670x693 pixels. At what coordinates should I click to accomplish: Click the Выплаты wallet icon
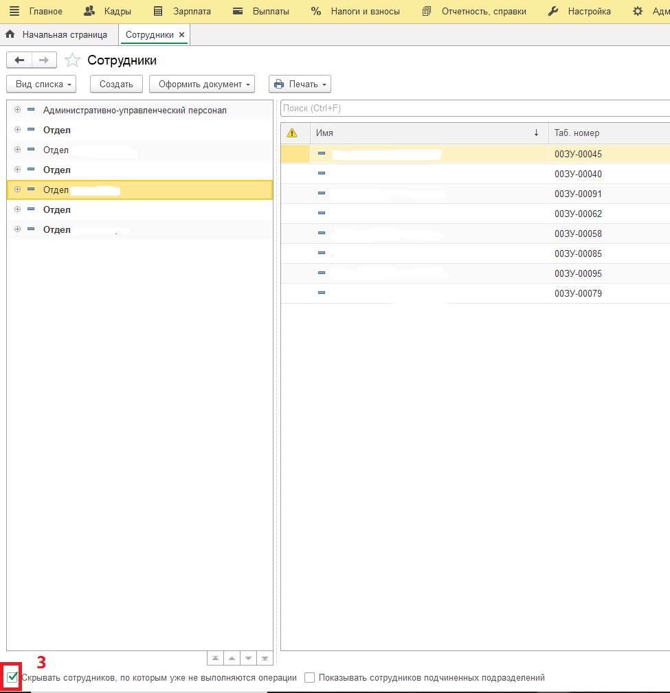(238, 11)
